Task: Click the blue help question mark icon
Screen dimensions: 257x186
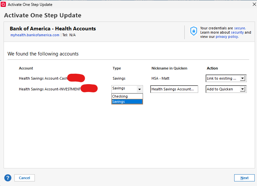Action: 8,178
